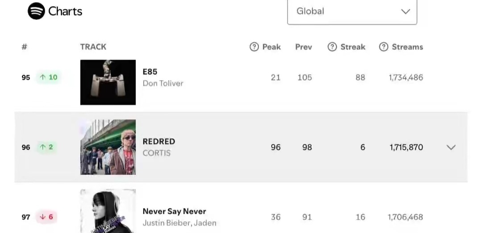Click the chevron arrow in Global selector
The image size is (482, 233).
pyautogui.click(x=406, y=12)
